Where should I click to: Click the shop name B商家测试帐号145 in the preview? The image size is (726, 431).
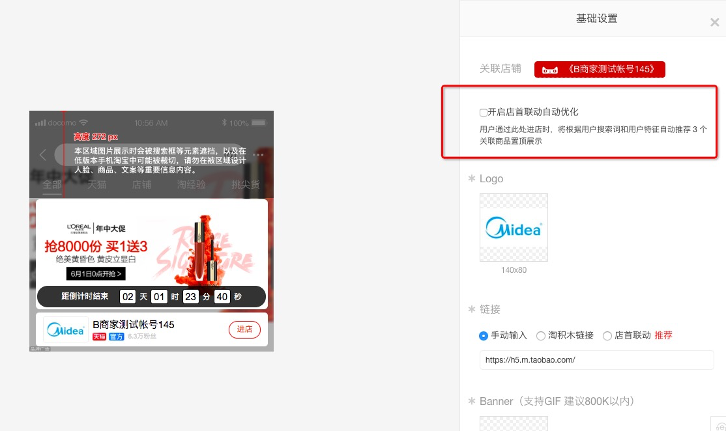pos(134,325)
